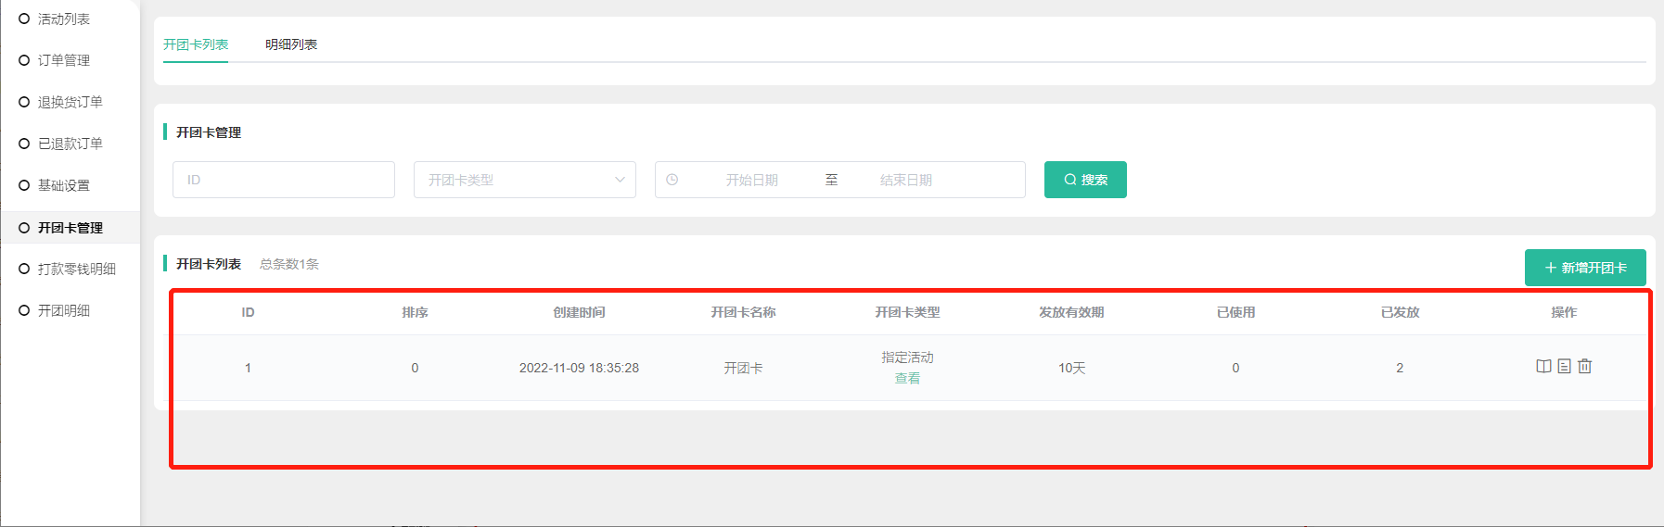This screenshot has height=527, width=1664.
Task: Open 打款零钱明细 in the sidebar
Action: [x=76, y=269]
